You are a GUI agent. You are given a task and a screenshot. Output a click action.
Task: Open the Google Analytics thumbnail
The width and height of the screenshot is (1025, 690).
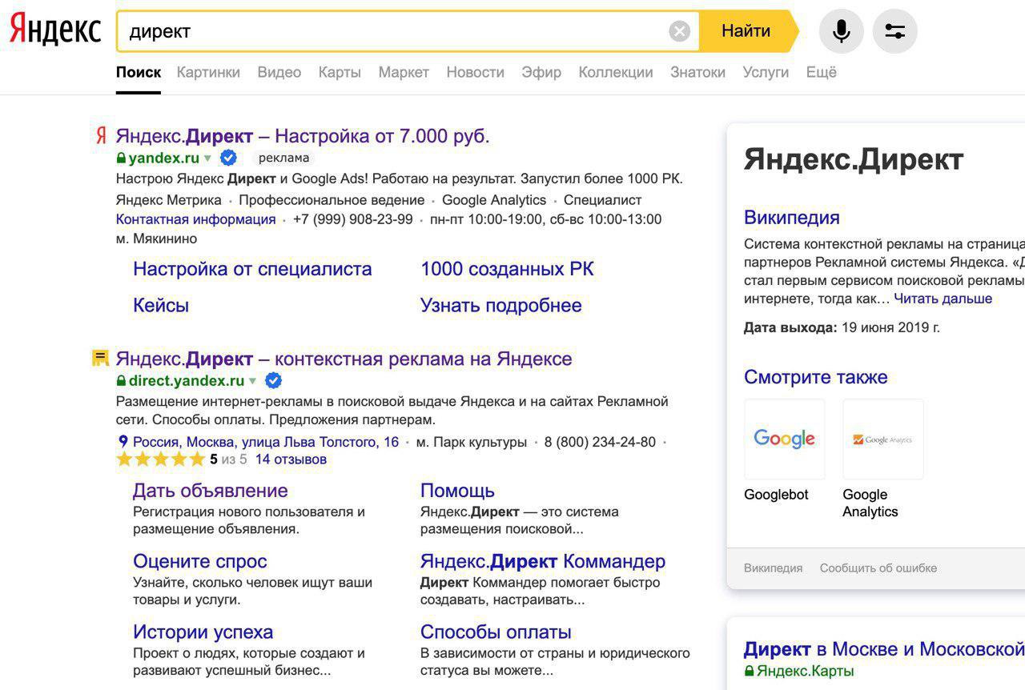coord(883,439)
